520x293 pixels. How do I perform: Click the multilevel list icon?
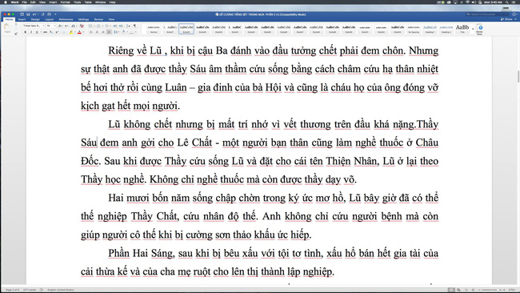pos(106,26)
